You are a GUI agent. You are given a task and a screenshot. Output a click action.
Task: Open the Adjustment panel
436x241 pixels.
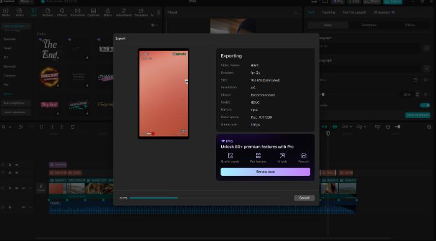pos(124,12)
